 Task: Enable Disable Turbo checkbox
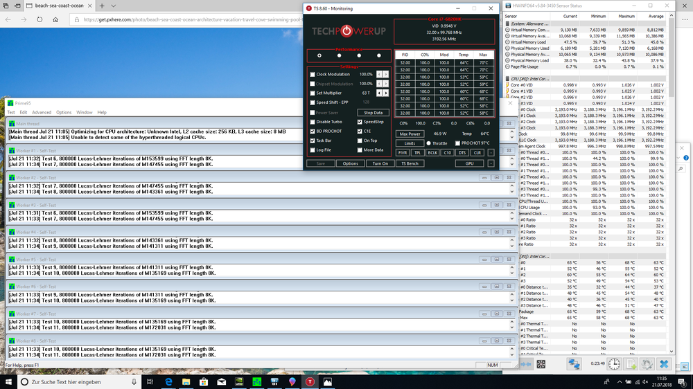313,122
